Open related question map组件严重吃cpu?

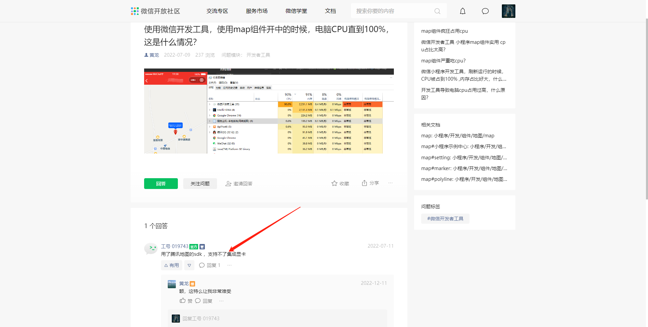pos(443,61)
